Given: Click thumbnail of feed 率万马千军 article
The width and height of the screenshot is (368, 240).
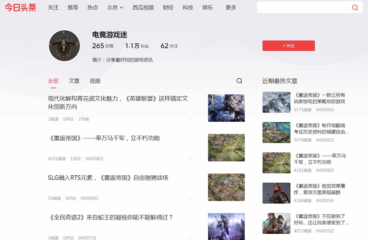Looking at the screenshot, I should point(226,148).
